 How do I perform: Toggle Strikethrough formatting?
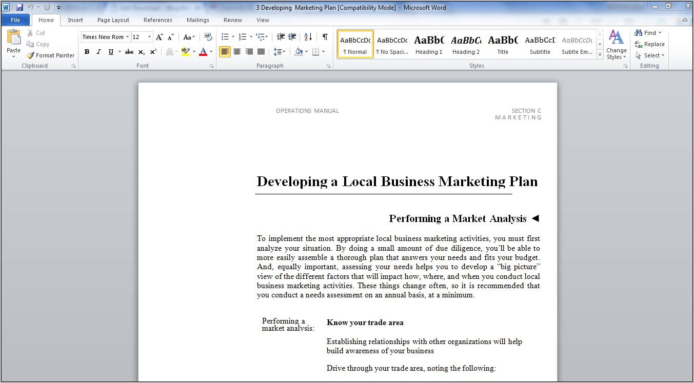129,52
